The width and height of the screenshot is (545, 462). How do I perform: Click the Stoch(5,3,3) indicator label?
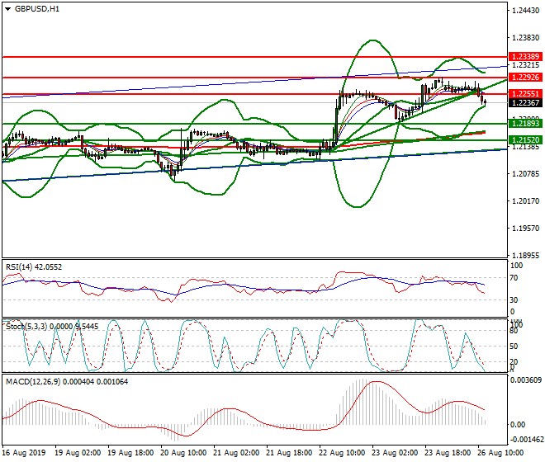[52, 327]
